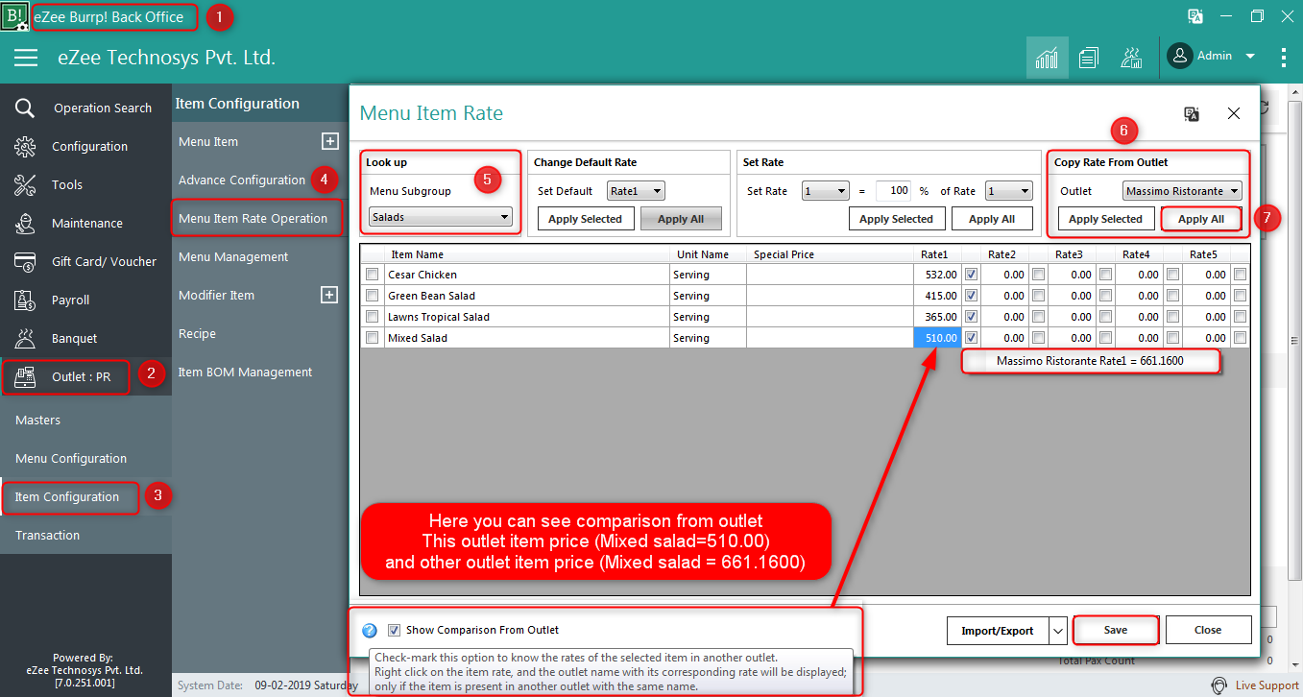
Task: Click the Import/Export button
Action: [998, 631]
